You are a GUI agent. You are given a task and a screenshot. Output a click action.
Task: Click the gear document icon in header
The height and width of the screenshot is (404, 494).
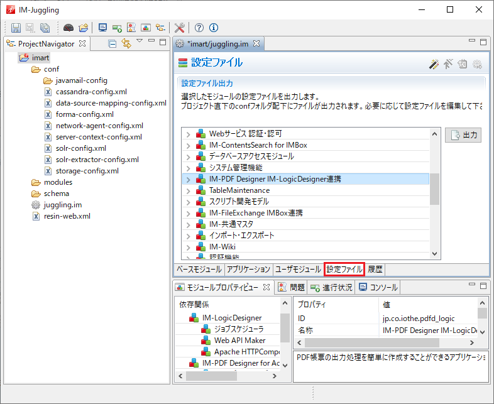462,64
